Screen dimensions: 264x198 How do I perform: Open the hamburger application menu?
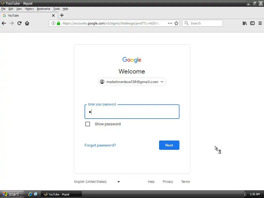(x=260, y=23)
